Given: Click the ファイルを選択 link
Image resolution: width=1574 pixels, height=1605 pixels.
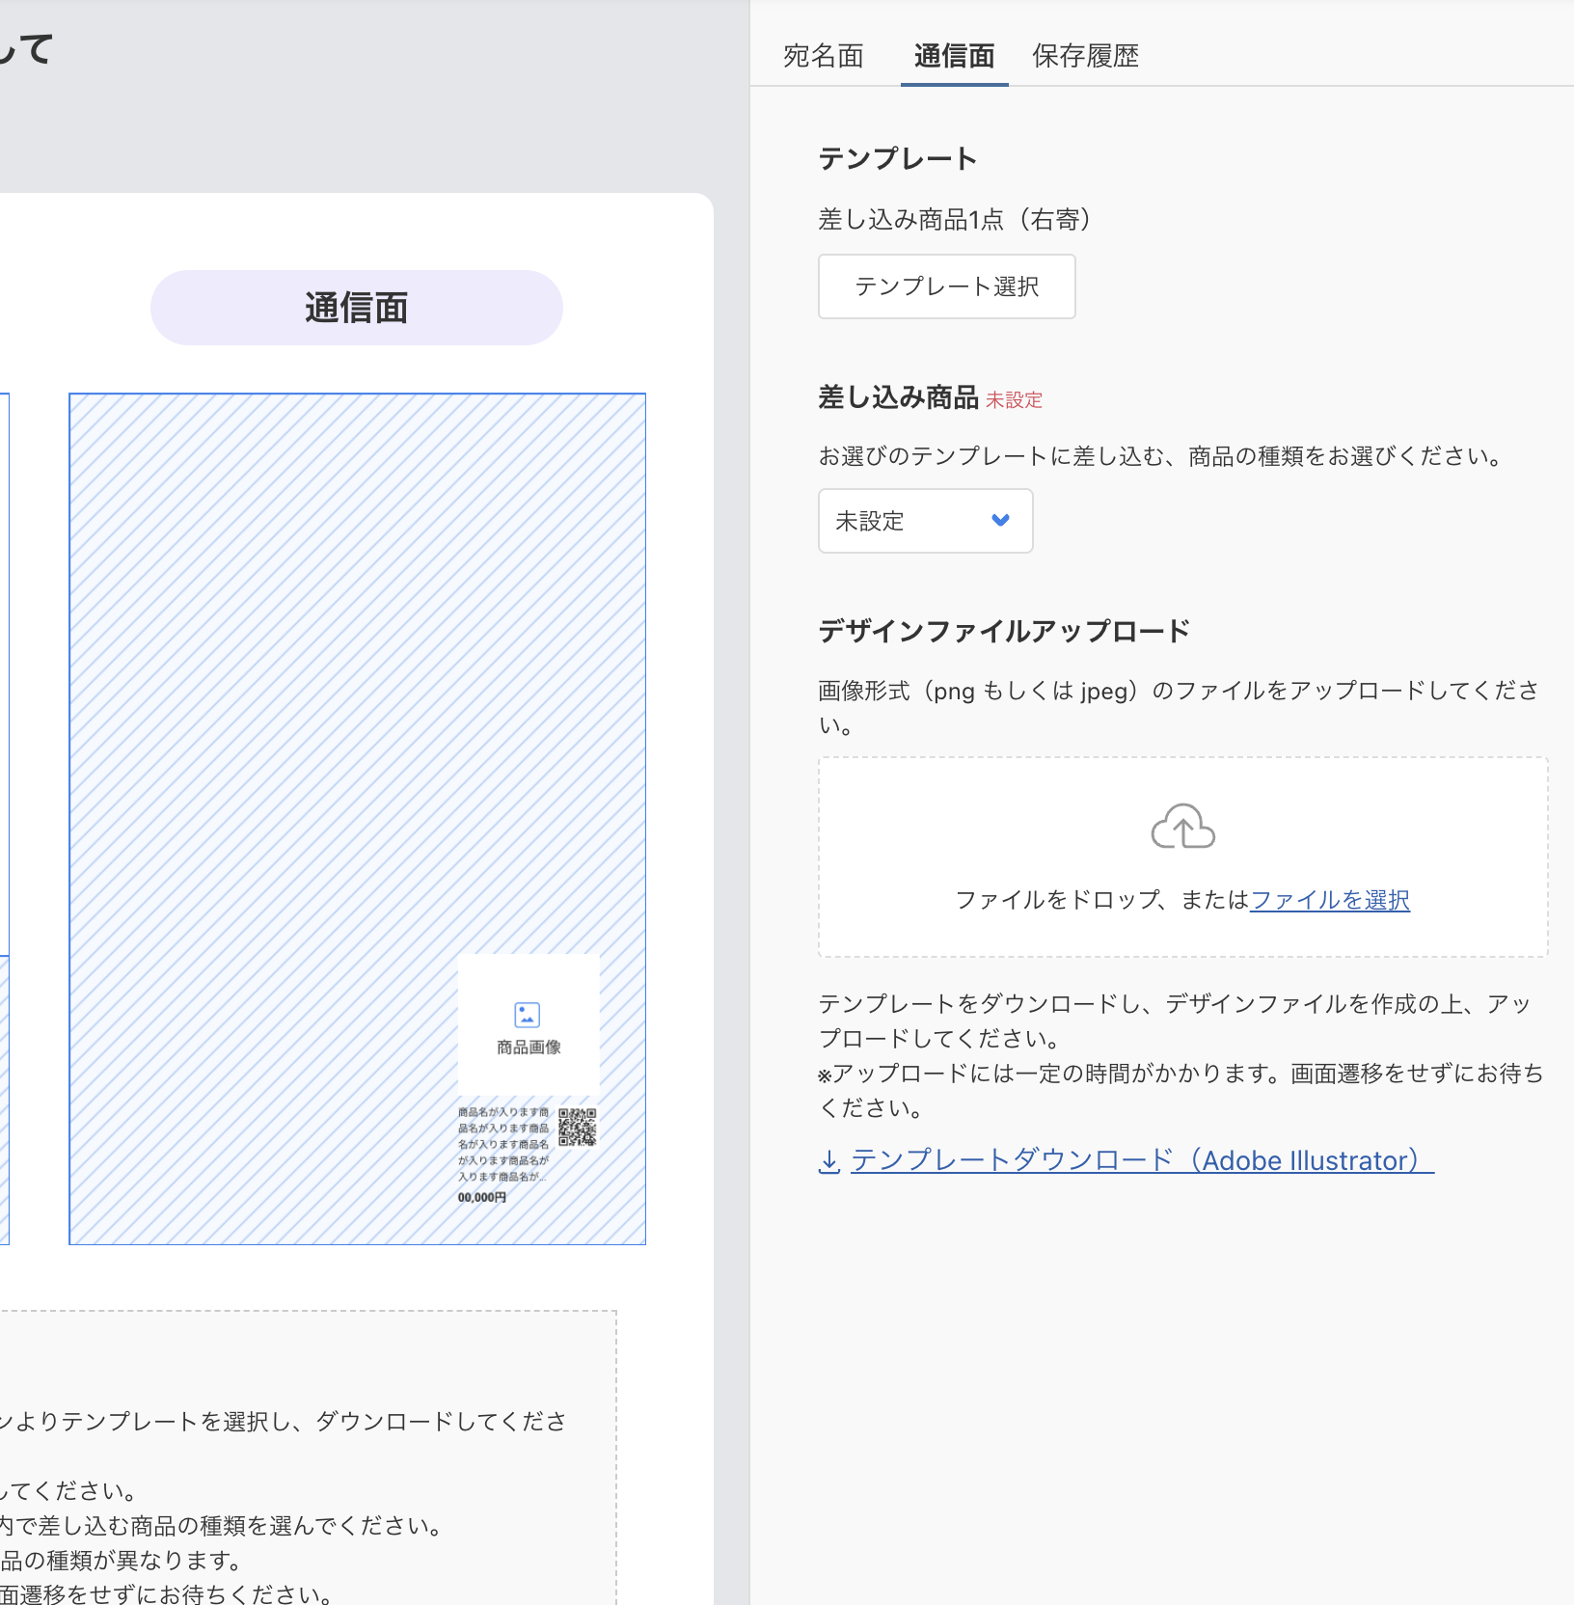Looking at the screenshot, I should (1329, 900).
